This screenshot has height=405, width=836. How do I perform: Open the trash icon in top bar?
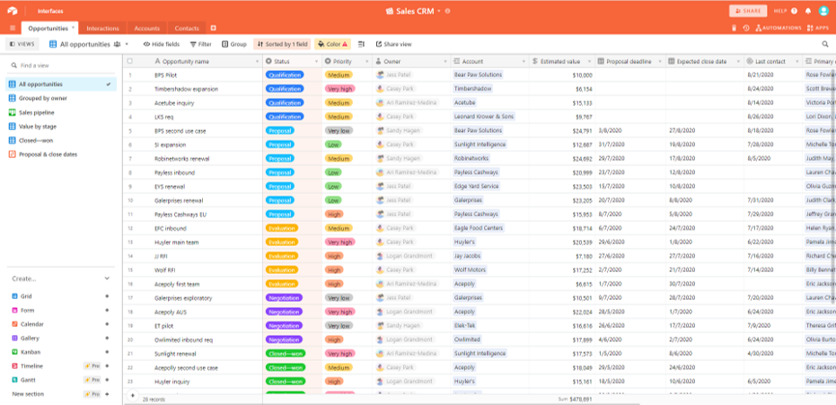point(732,29)
